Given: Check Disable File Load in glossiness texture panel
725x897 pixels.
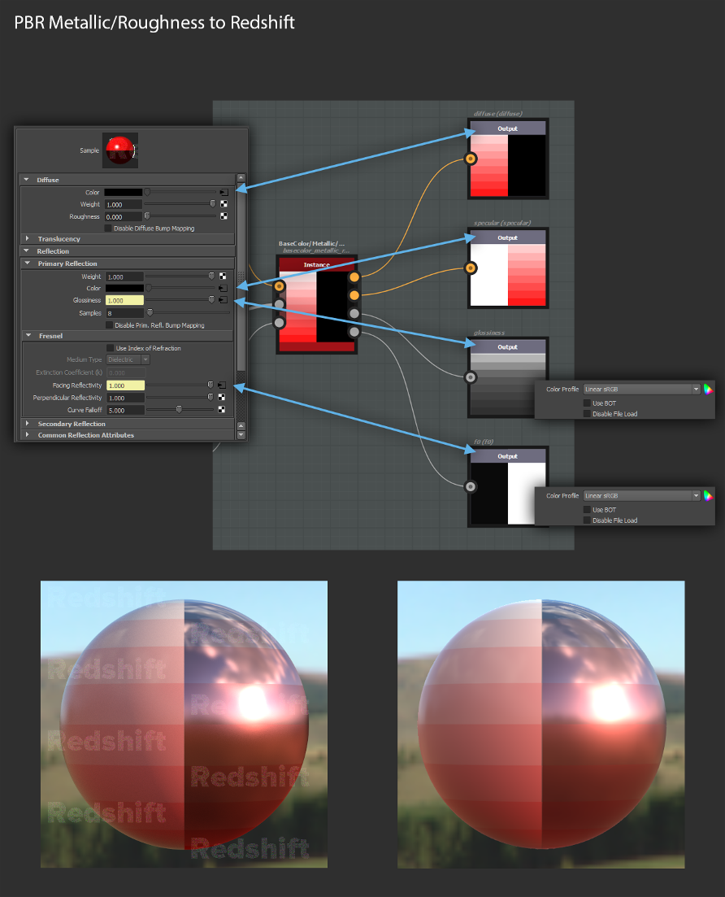Looking at the screenshot, I should 587,414.
